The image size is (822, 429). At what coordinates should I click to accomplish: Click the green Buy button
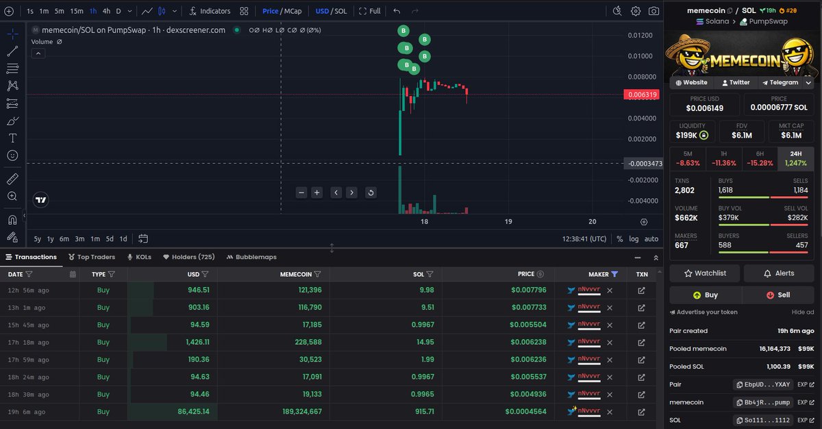706,295
